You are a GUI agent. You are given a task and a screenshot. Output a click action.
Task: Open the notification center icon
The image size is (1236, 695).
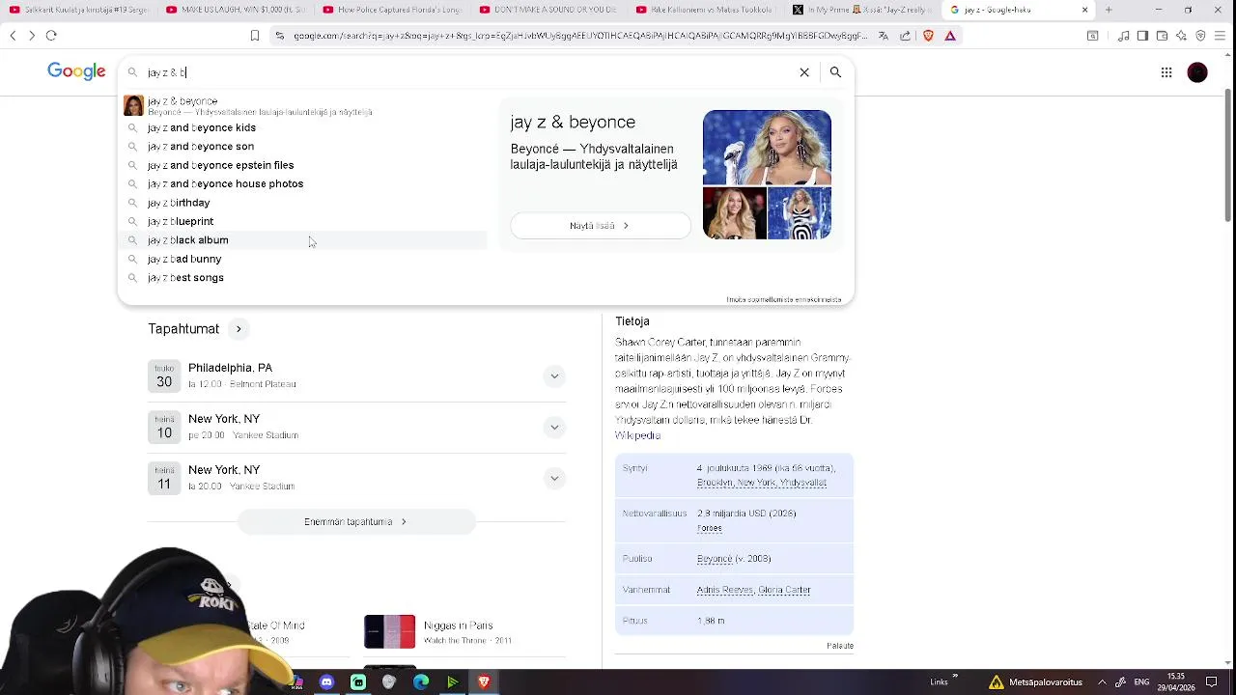point(1211,682)
